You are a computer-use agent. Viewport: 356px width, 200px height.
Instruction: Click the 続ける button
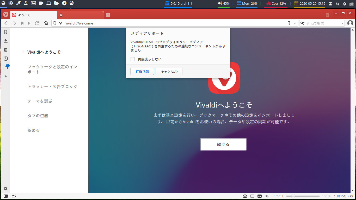pos(223,144)
